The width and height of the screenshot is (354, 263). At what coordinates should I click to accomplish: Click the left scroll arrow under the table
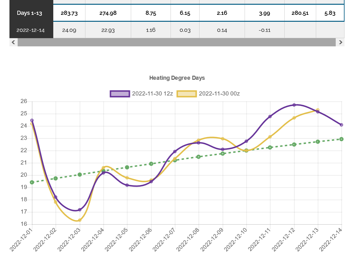[x=13, y=42]
